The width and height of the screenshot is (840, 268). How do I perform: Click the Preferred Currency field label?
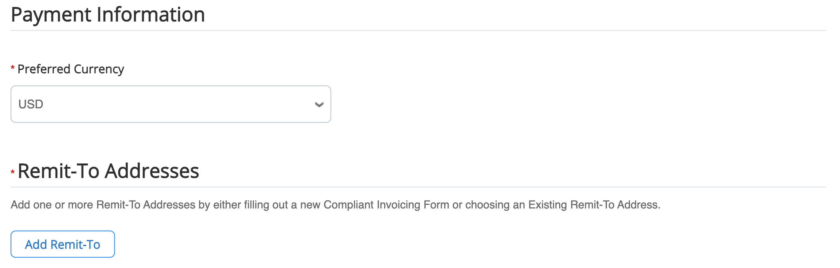pyautogui.click(x=70, y=69)
